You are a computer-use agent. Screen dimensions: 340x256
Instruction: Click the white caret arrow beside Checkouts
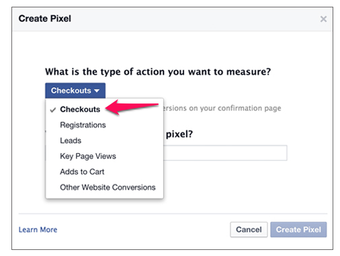[97, 91]
